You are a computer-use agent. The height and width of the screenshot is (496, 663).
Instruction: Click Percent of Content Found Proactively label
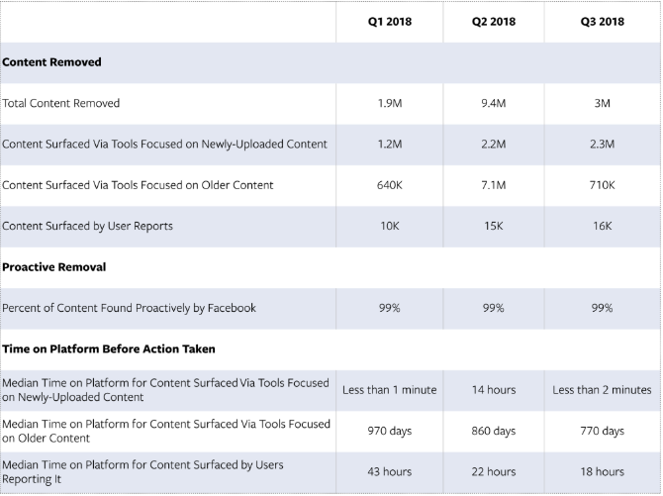pos(129,308)
